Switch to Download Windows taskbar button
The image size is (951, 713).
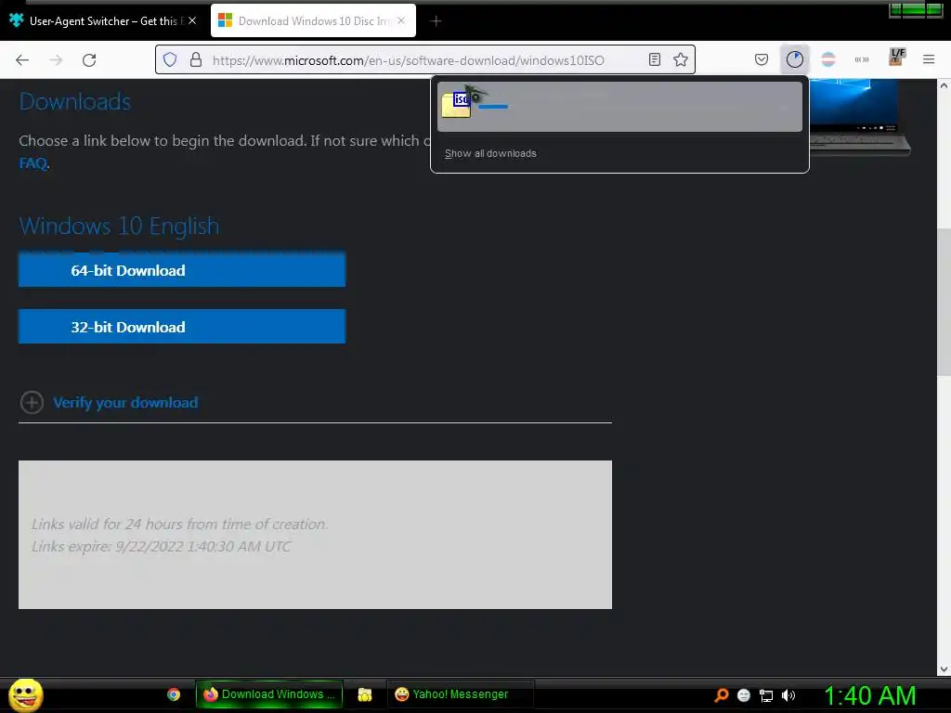click(269, 694)
